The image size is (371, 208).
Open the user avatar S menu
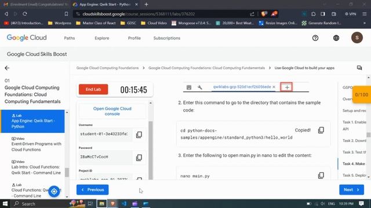[x=357, y=38]
